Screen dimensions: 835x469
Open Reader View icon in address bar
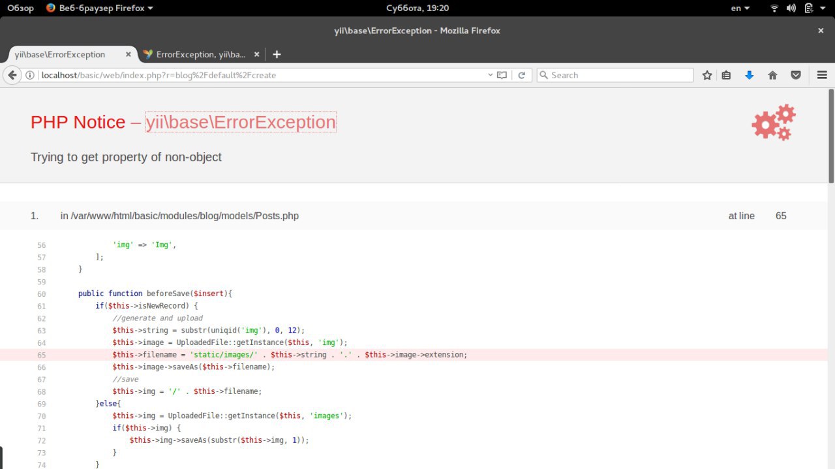502,75
